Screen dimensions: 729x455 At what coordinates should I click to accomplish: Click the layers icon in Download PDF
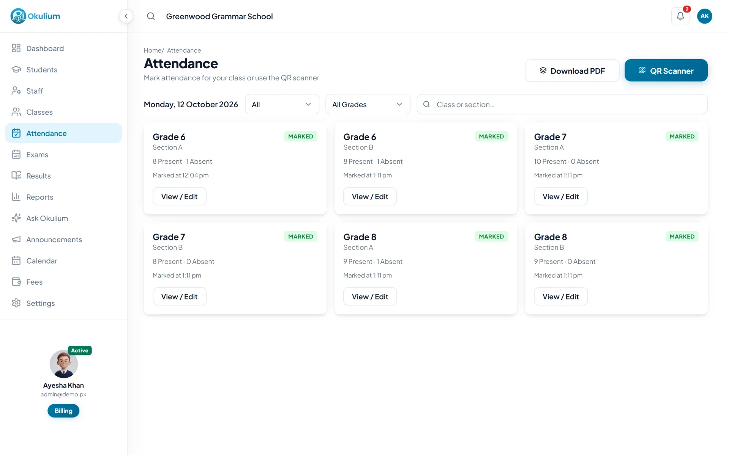543,71
